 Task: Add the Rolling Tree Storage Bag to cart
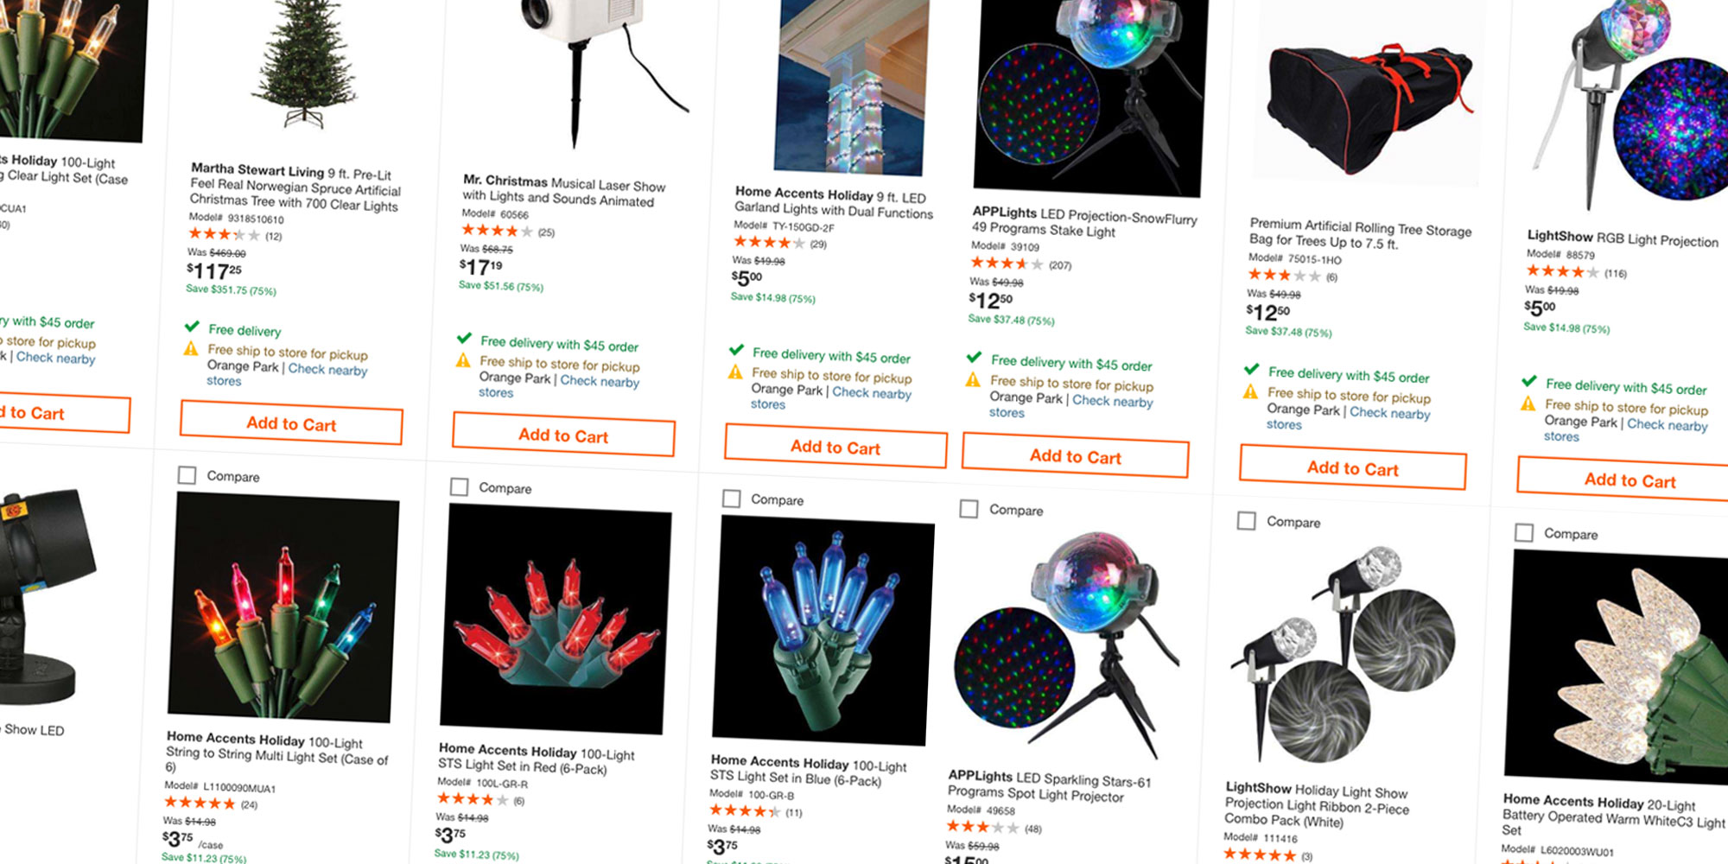point(1352,468)
